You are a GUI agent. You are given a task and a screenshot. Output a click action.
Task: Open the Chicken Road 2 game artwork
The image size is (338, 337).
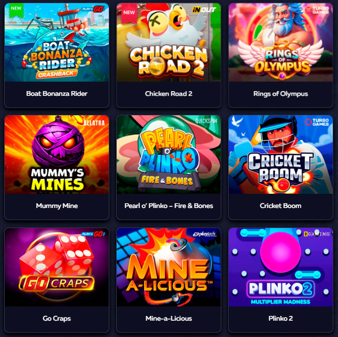pyautogui.click(x=169, y=43)
